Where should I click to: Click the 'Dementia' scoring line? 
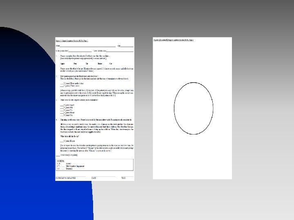[65, 169]
